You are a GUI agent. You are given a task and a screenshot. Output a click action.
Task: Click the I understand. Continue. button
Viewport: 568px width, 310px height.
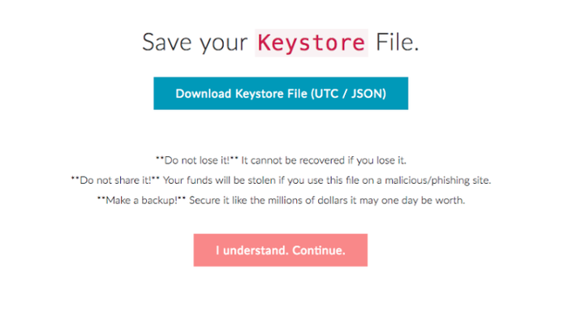tap(281, 250)
